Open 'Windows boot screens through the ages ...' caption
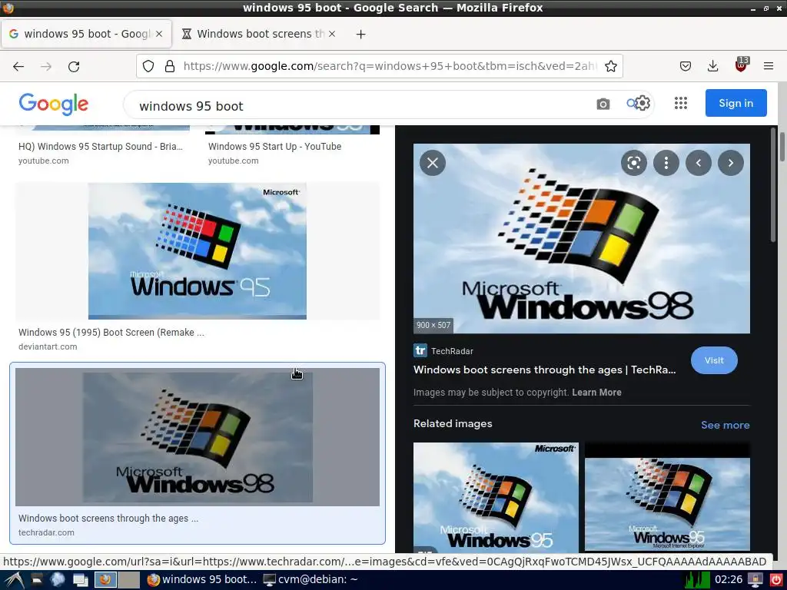 (x=108, y=519)
